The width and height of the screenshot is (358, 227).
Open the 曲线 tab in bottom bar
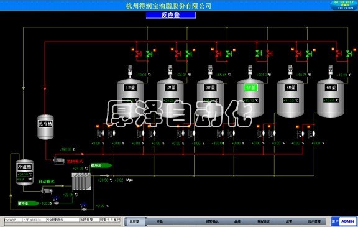(x=237, y=221)
